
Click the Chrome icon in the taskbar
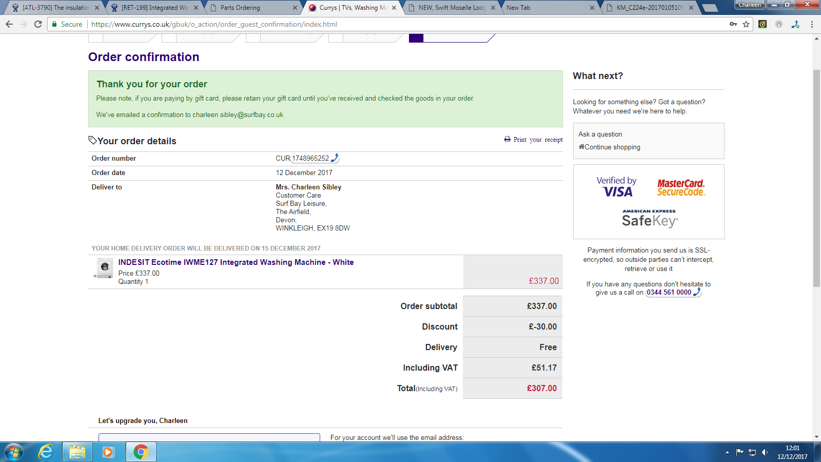[141, 452]
